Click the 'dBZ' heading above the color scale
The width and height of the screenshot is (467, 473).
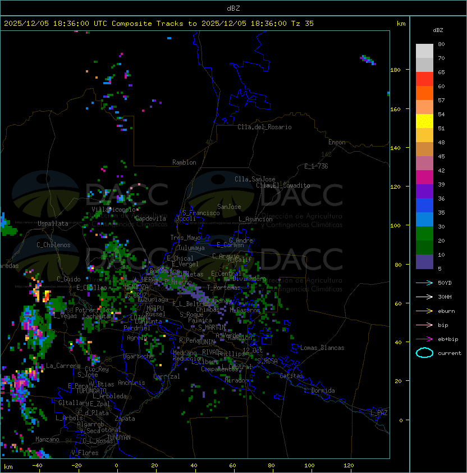(x=438, y=30)
